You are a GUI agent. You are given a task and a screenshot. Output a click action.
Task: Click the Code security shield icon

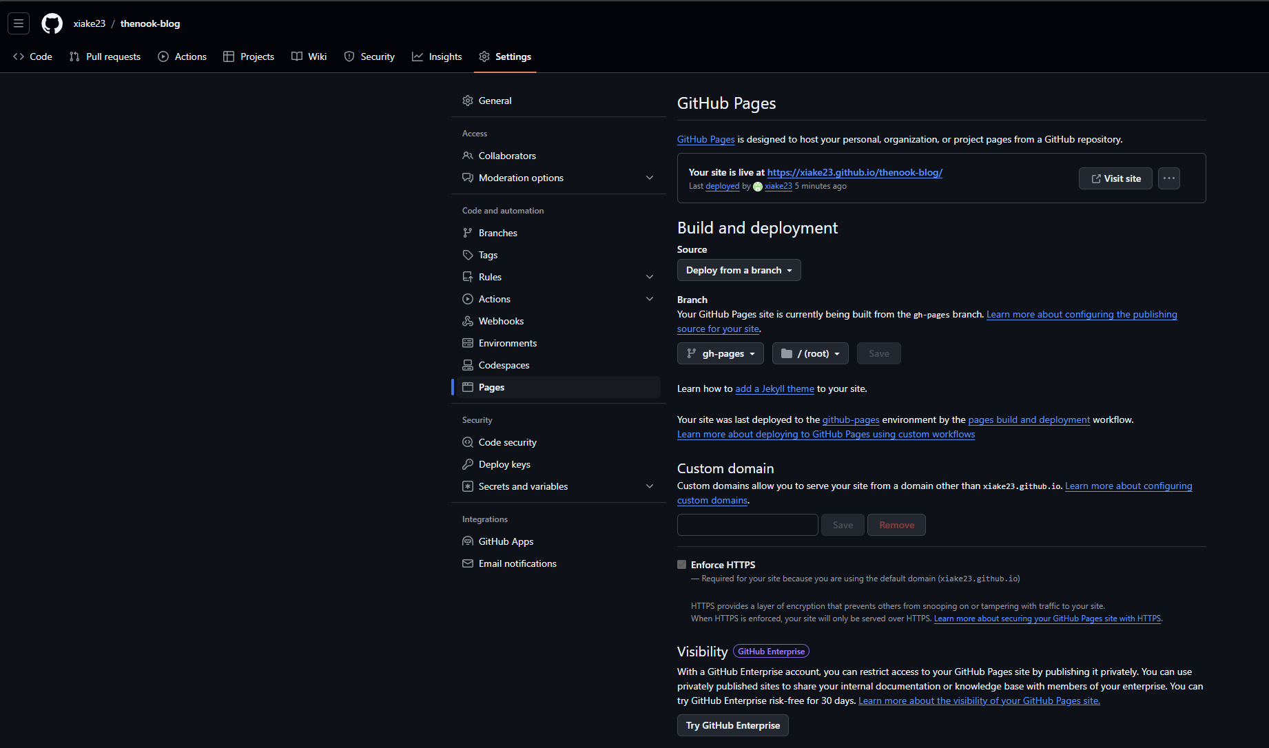click(x=468, y=442)
